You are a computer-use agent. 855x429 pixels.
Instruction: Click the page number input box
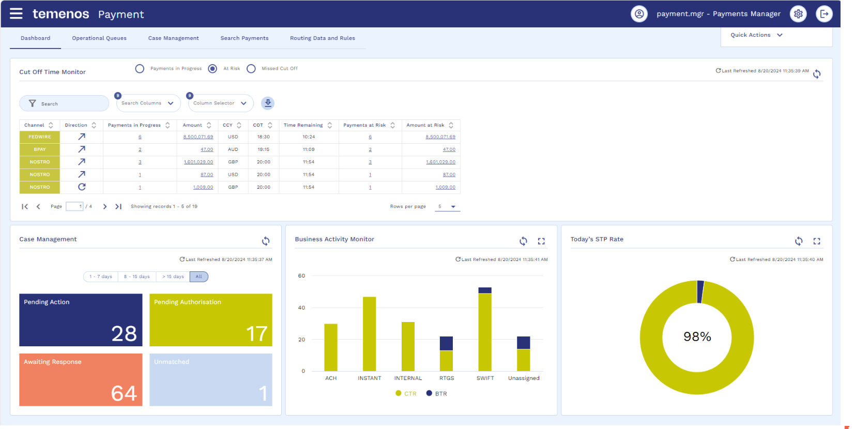[74, 206]
